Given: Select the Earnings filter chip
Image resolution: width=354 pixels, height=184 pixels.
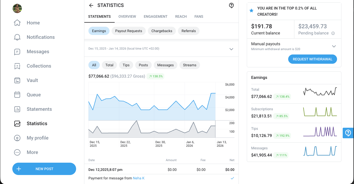Looking at the screenshot, I should [x=99, y=31].
